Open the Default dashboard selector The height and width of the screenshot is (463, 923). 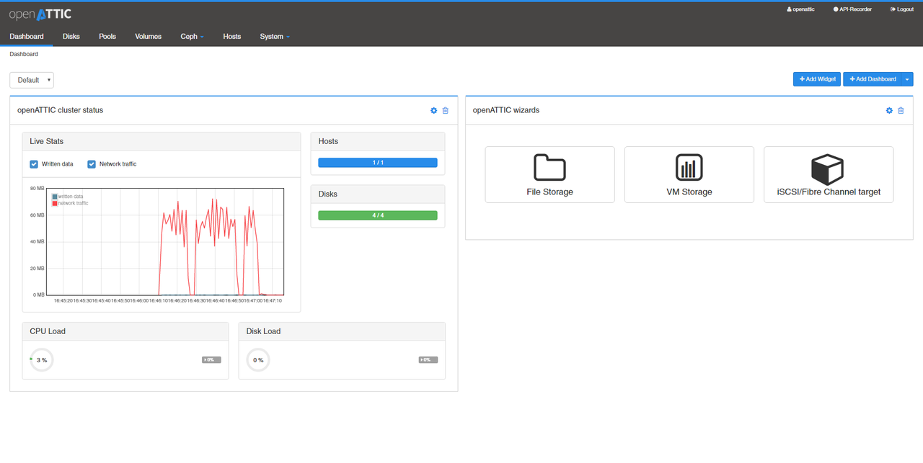tap(32, 80)
